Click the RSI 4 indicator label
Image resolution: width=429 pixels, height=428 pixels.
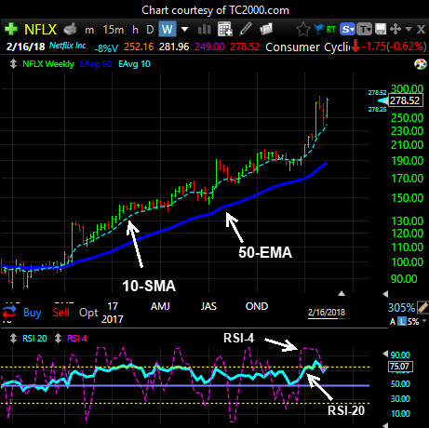click(x=77, y=339)
